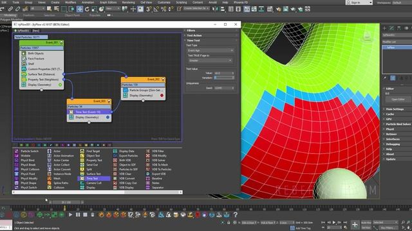Click the Open Editor button
The width and height of the screenshot is (412, 231).
pos(398,99)
